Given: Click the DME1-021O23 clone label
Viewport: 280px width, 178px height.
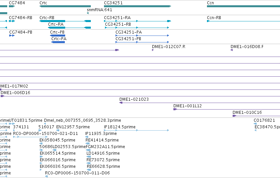Looking at the screenshot, I should pyautogui.click(x=134, y=99).
